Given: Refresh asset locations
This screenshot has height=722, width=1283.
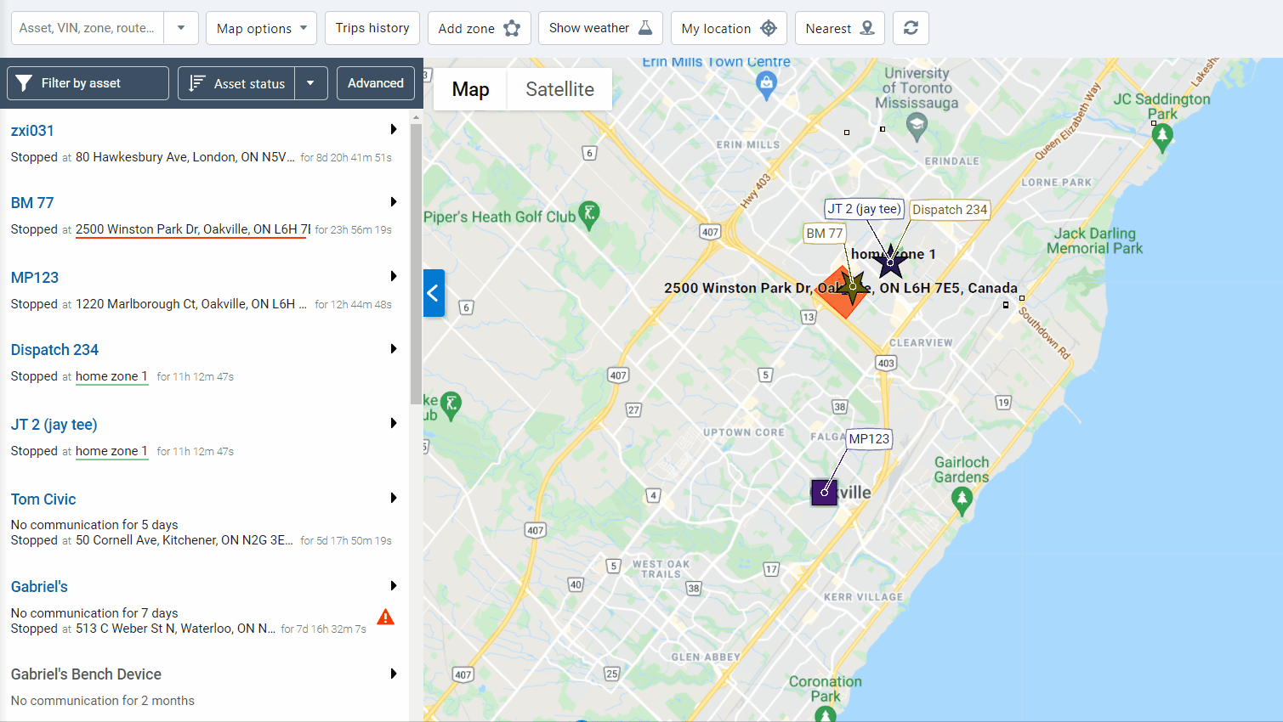Looking at the screenshot, I should point(910,28).
